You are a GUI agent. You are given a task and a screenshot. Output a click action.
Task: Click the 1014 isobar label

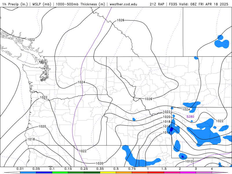coord(166,133)
